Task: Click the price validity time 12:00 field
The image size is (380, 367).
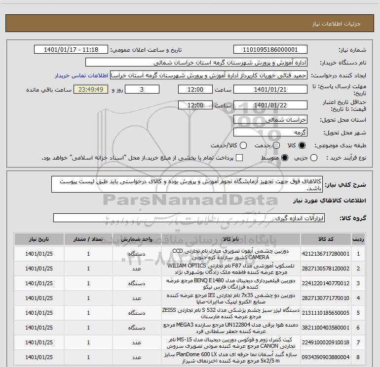Action: [195, 105]
